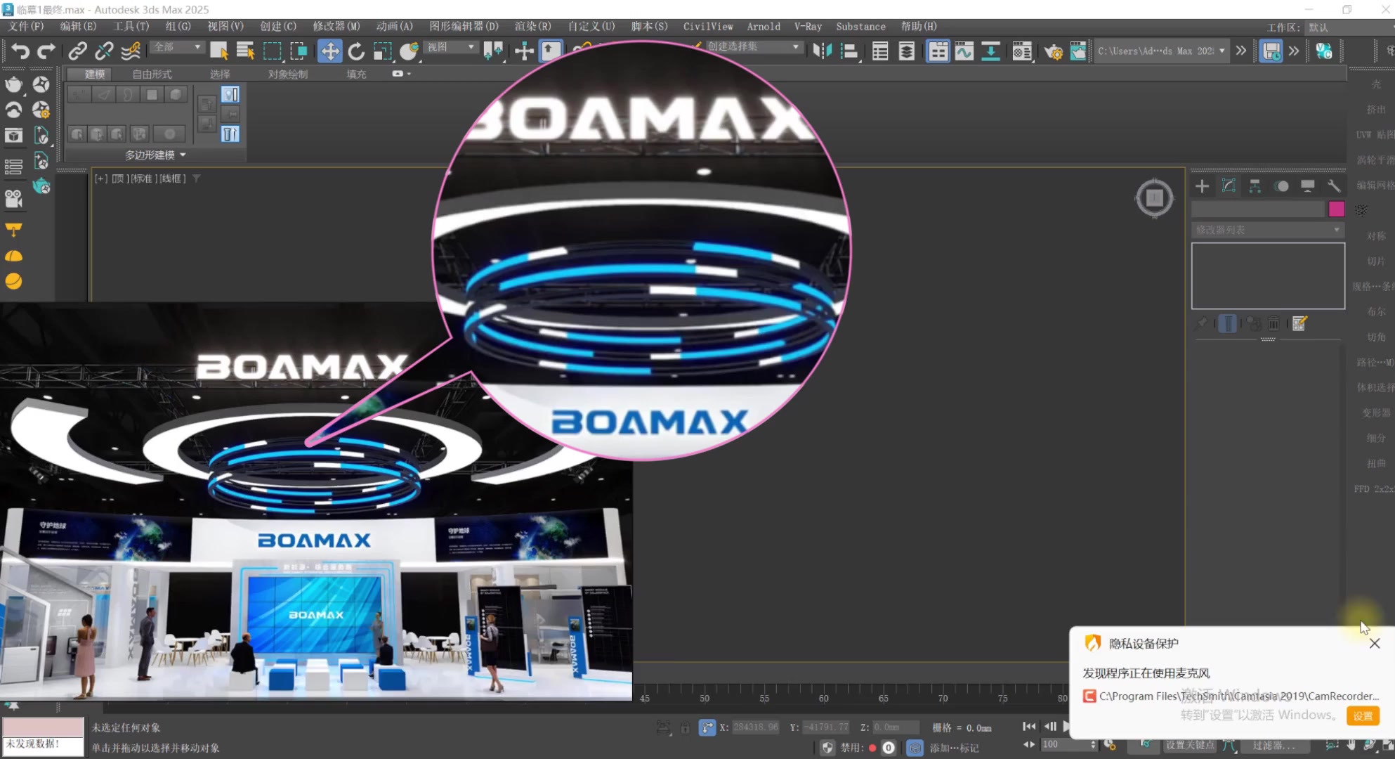Toggle the snap magnet tool

[523, 51]
